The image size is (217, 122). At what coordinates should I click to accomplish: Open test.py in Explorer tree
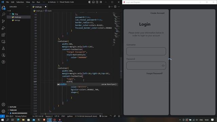tap(19, 20)
